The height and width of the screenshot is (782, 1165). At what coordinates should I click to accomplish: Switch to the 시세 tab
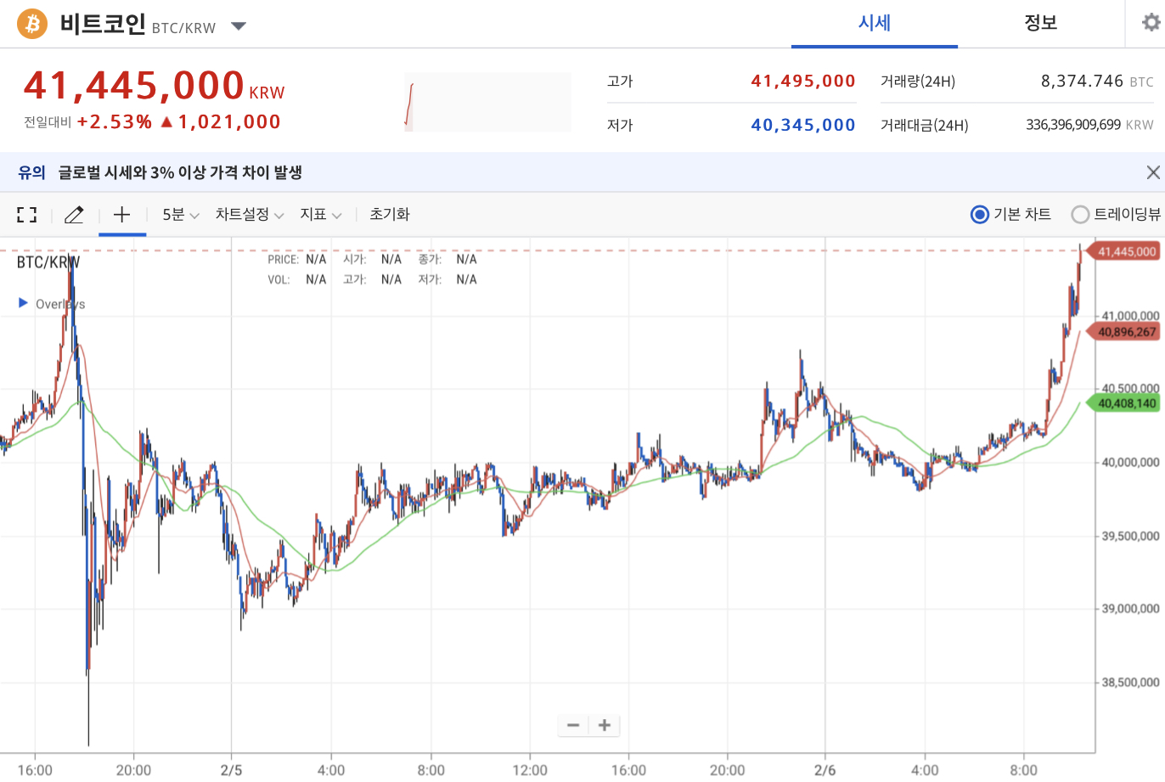(875, 24)
